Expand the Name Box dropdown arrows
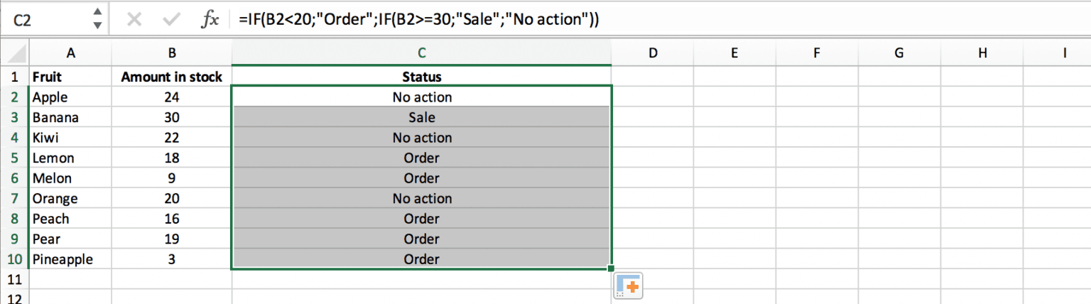 (x=97, y=21)
